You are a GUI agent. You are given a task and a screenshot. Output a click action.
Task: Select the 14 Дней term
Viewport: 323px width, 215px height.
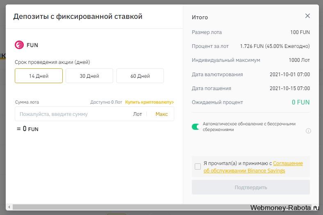point(39,76)
